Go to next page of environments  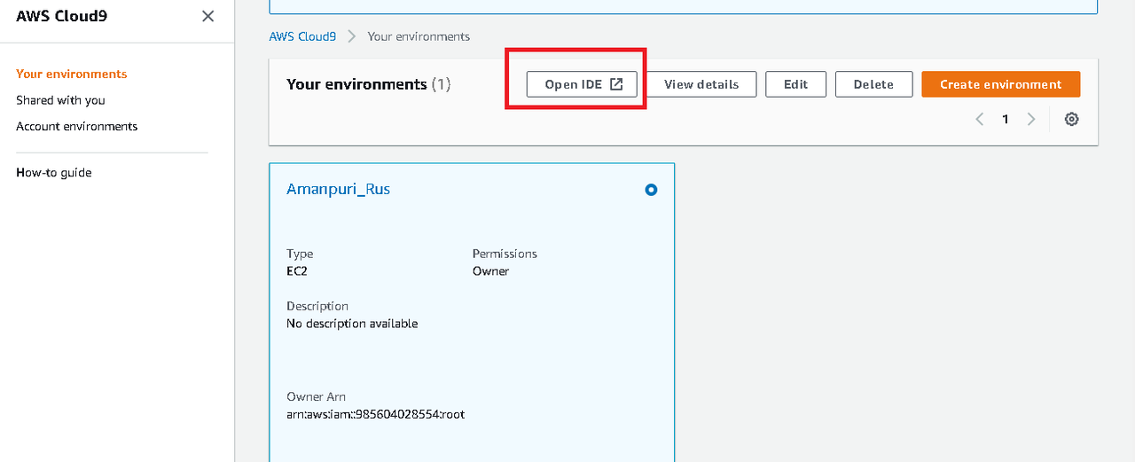coord(1031,119)
